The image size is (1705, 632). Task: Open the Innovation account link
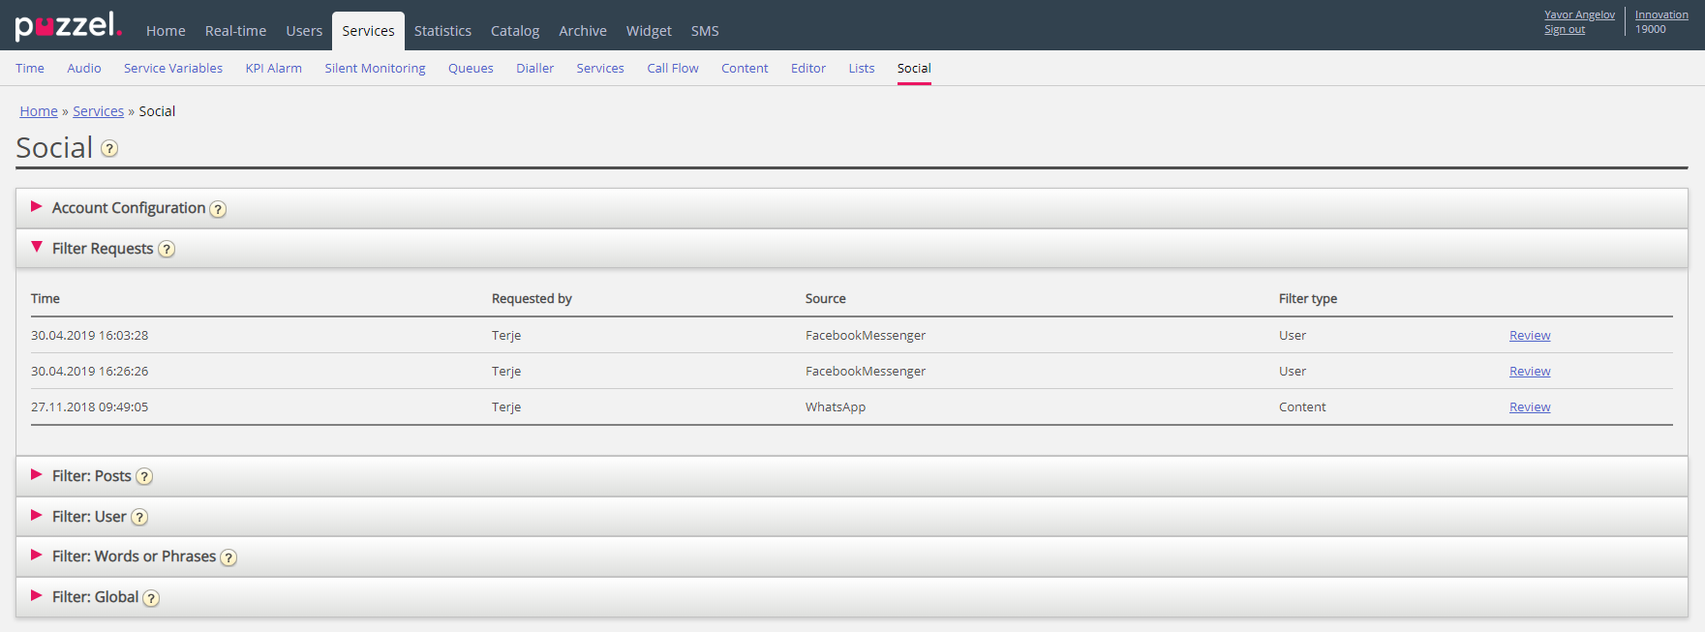pos(1660,15)
